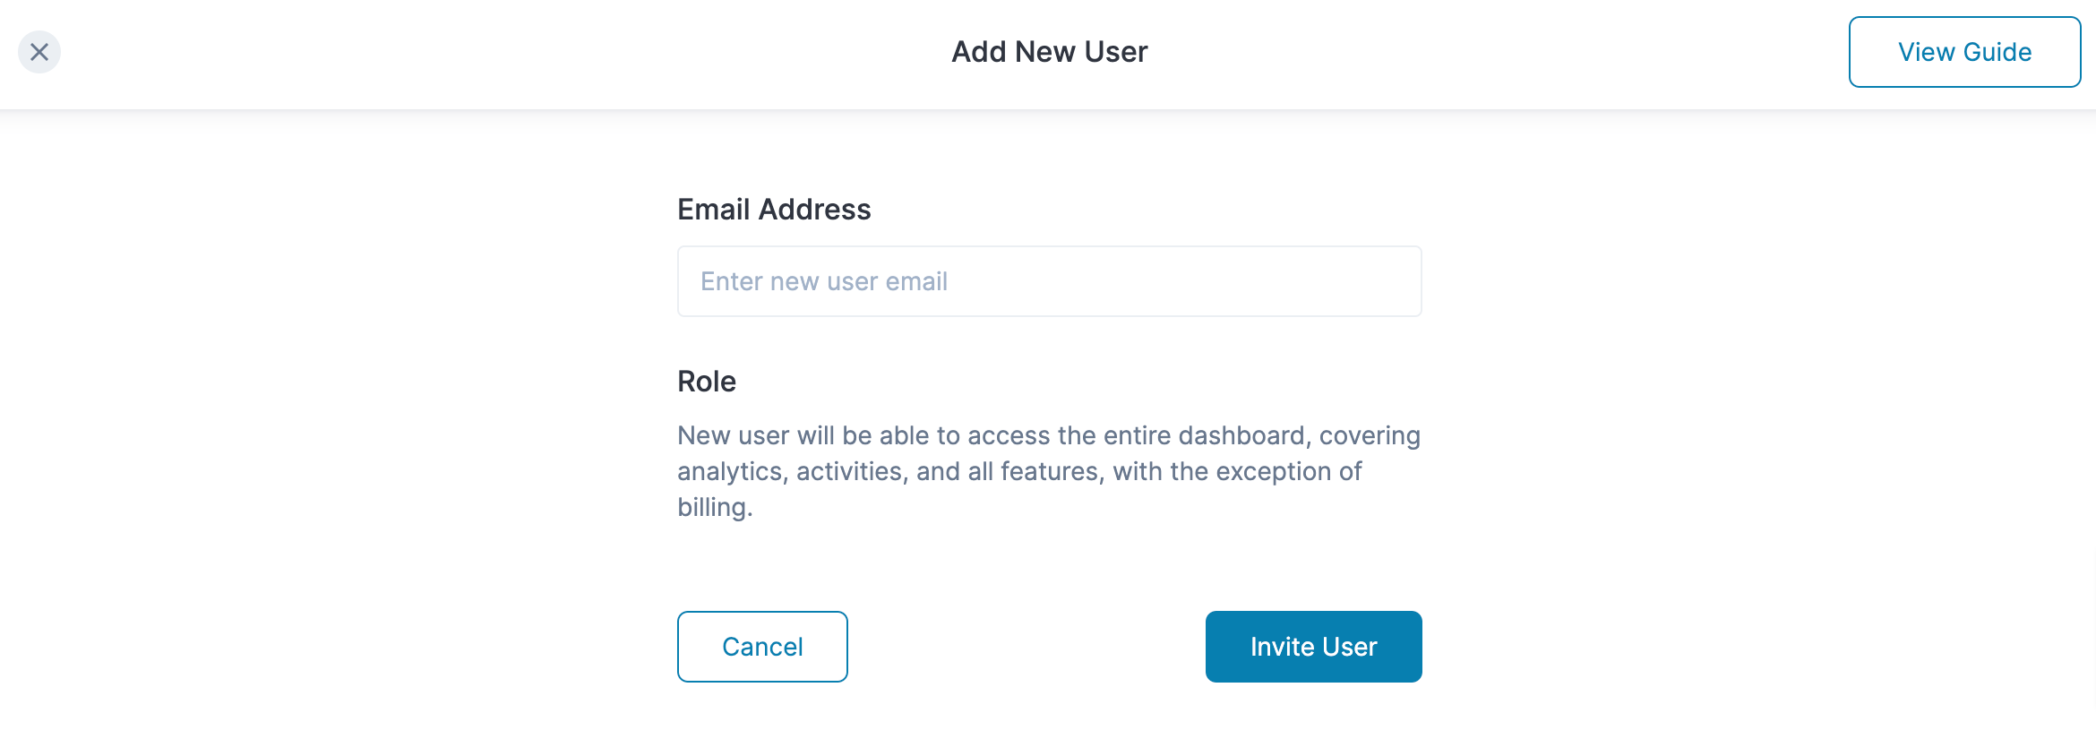Click the email placeholder text
The height and width of the screenshot is (756, 2096).
[824, 281]
